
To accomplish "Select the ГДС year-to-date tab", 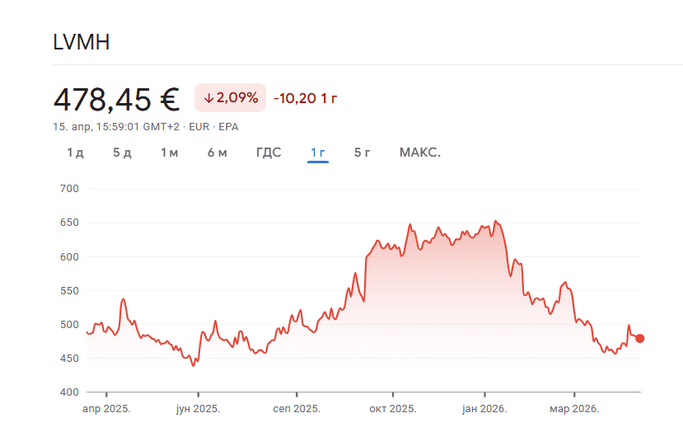I will [269, 153].
